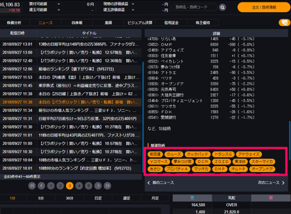This screenshot has width=291, height=214.
Task: Open the 注文/銘柄情報 orange button
Action: click(264, 7)
